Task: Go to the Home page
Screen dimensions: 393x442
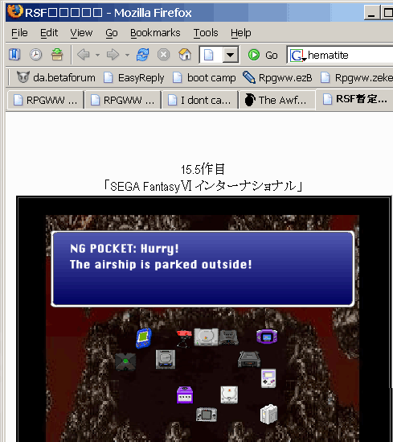Action: [185, 55]
